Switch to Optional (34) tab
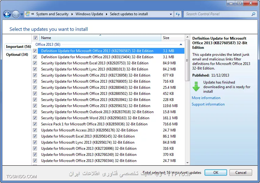260x183 pixels. (x=17, y=55)
